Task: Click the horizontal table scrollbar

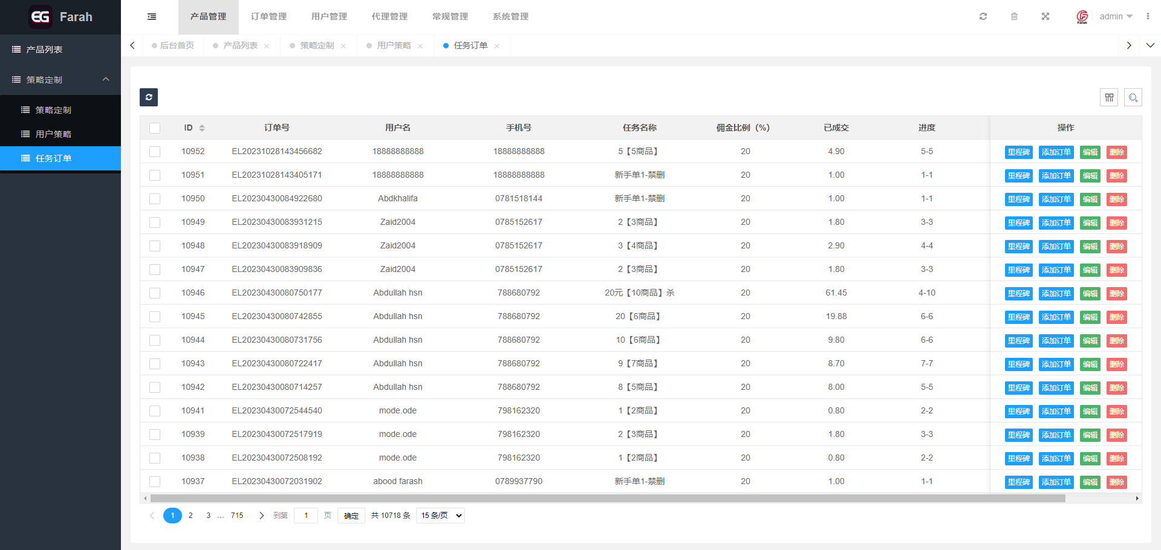Action: [x=607, y=499]
